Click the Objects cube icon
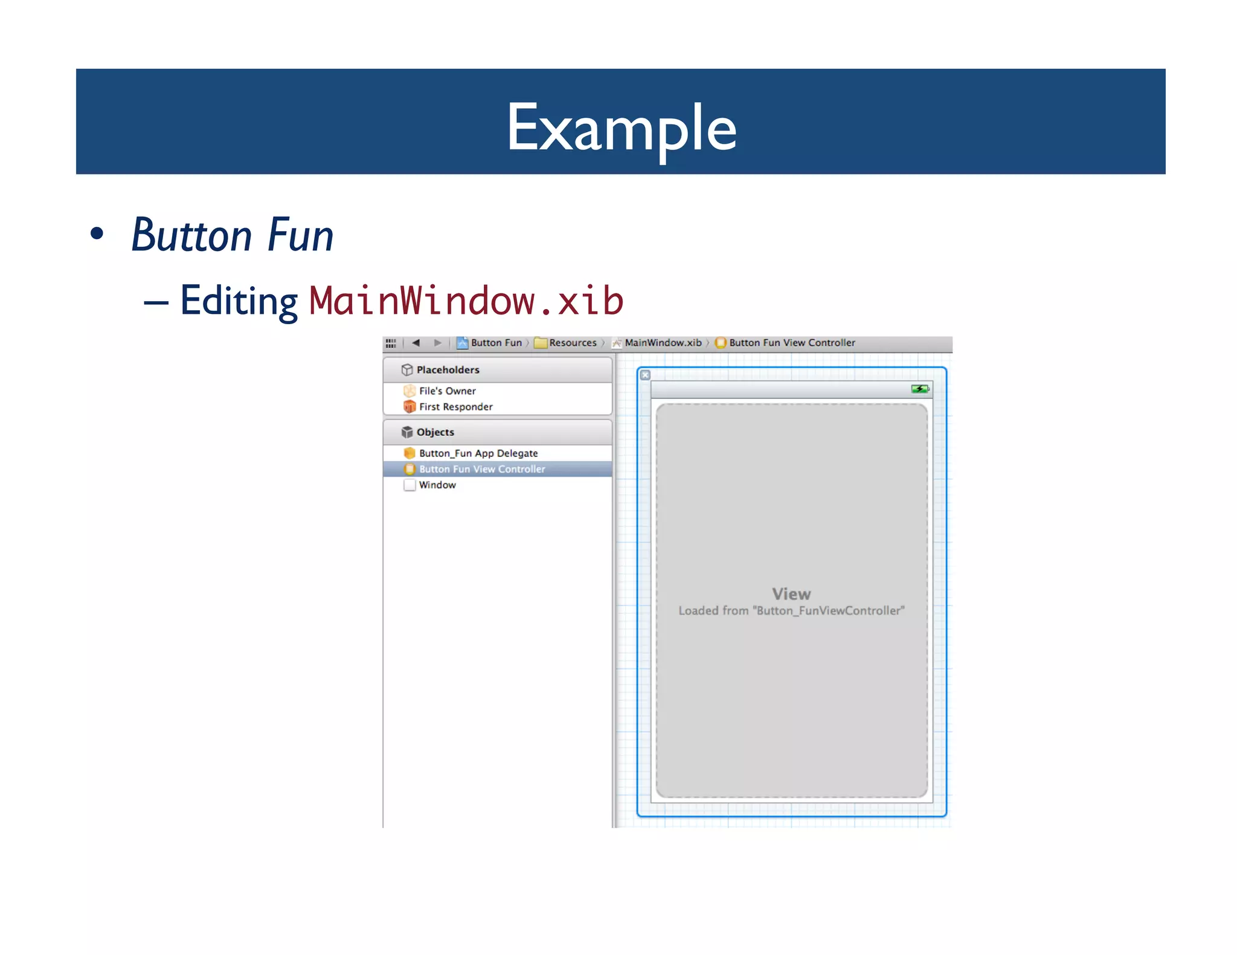The image size is (1237, 955). pyautogui.click(x=407, y=432)
